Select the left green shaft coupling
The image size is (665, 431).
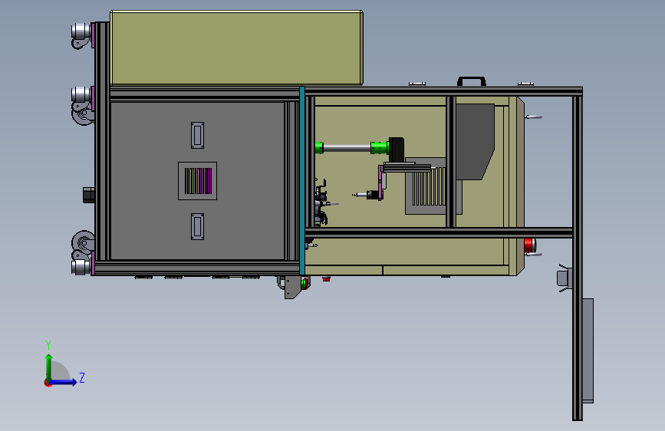(x=319, y=147)
